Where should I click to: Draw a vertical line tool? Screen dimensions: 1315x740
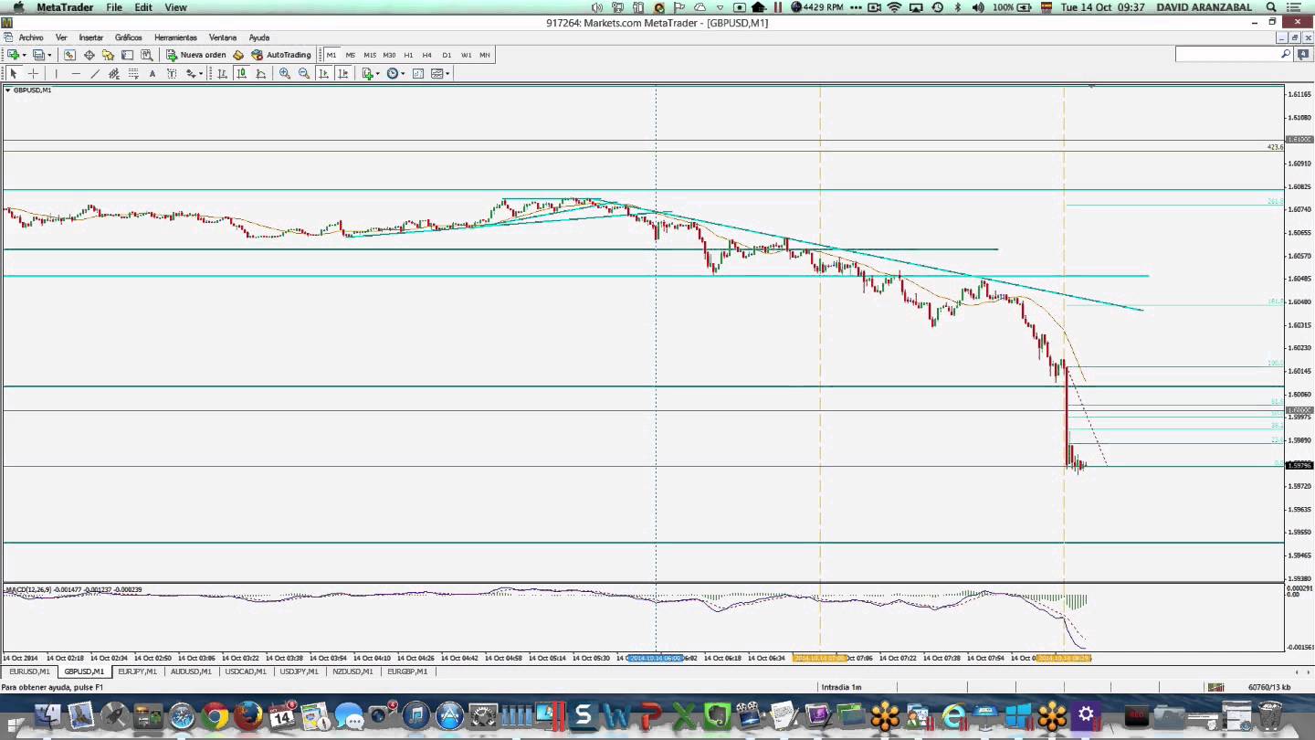pos(56,73)
